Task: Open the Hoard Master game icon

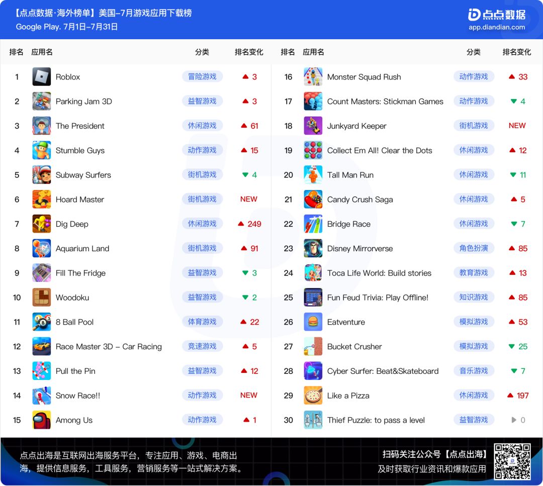Action: click(42, 199)
